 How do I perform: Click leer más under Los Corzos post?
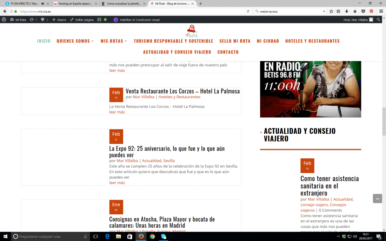[117, 112]
